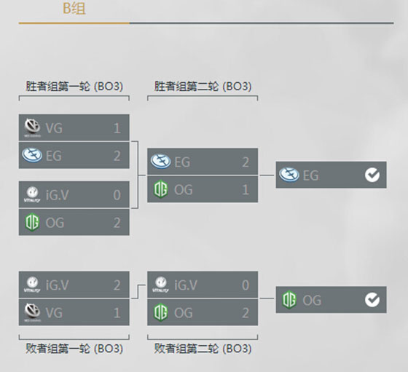The width and height of the screenshot is (408, 372).
Task: Click VG logo in losers round one
Action: pos(32,312)
